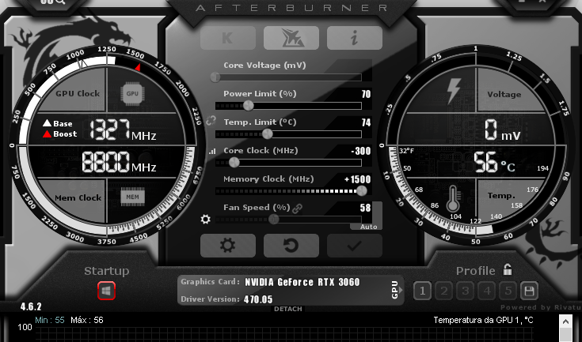Open settings with the large gear button

click(228, 246)
